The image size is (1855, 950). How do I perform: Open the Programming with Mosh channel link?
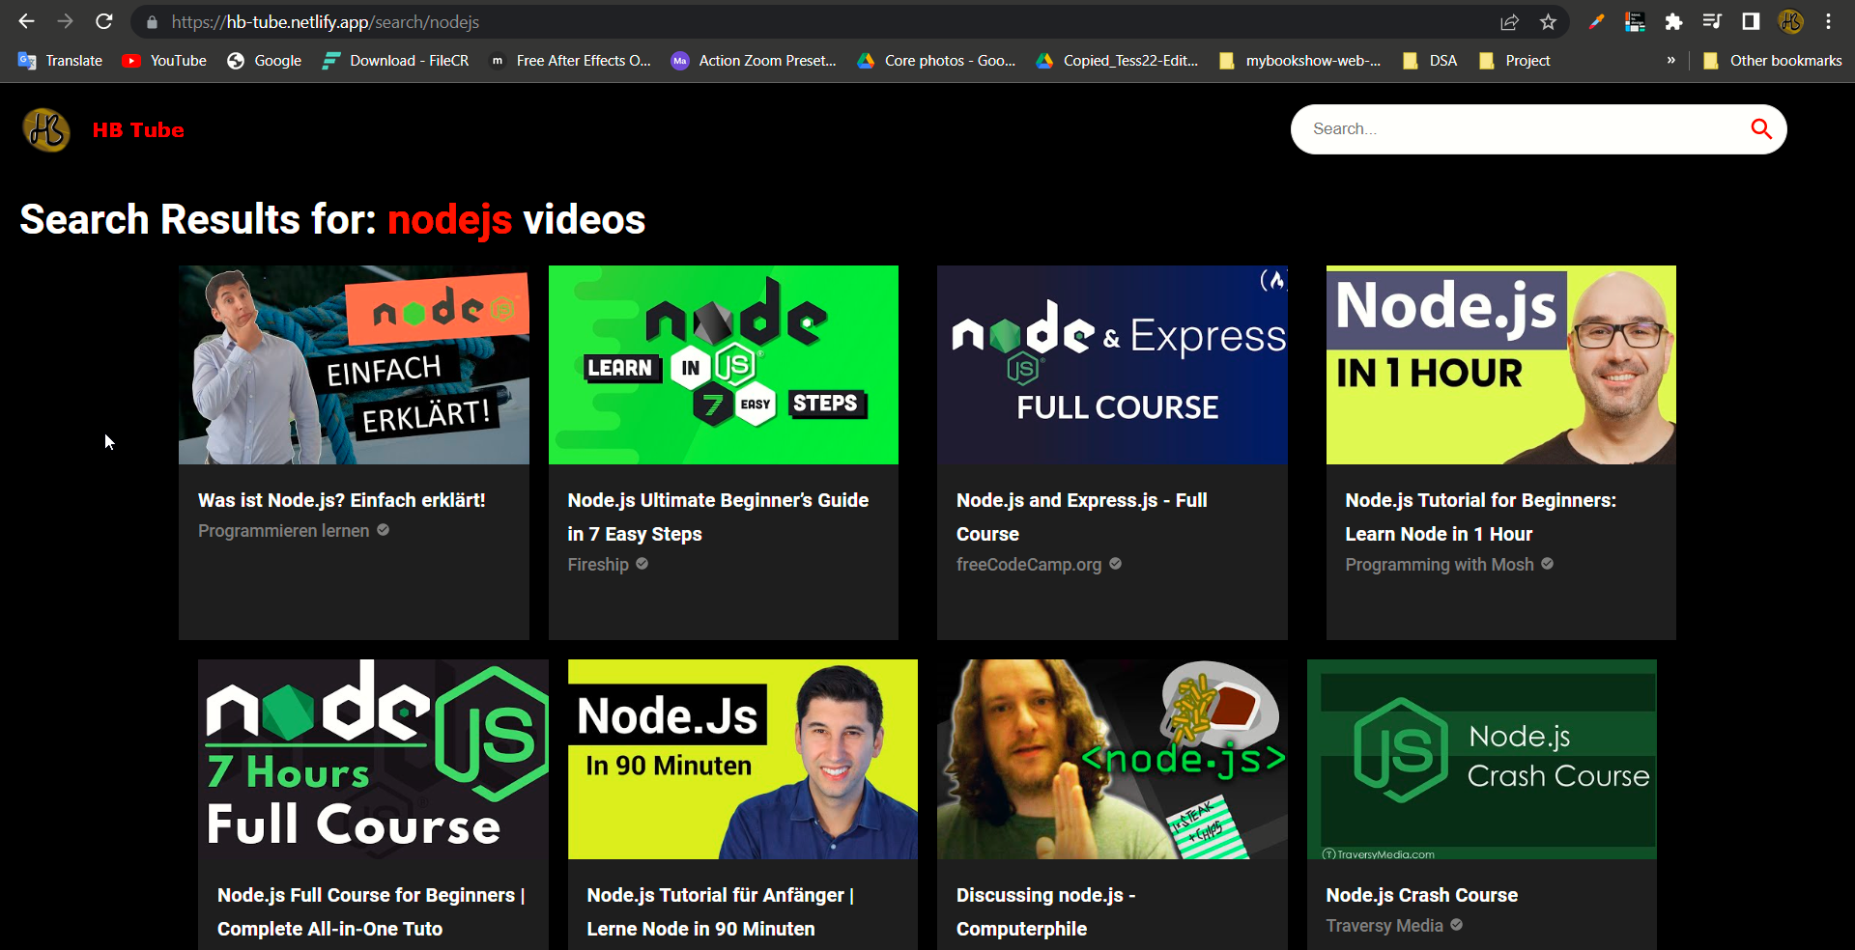coord(1439,565)
